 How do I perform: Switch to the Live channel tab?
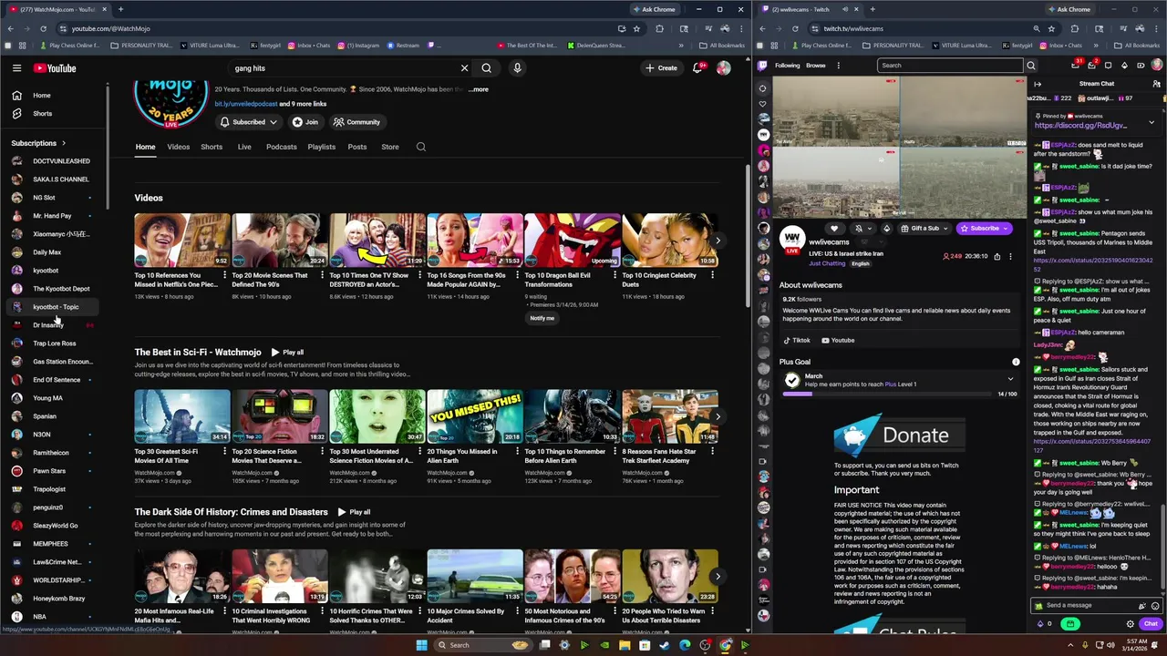click(x=244, y=147)
